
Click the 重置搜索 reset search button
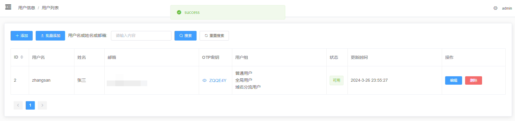click(214, 36)
